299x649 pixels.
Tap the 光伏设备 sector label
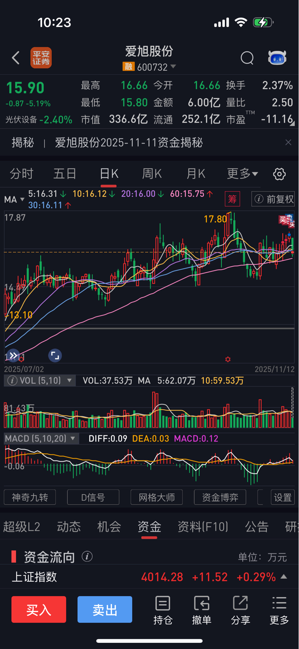pyautogui.click(x=21, y=120)
